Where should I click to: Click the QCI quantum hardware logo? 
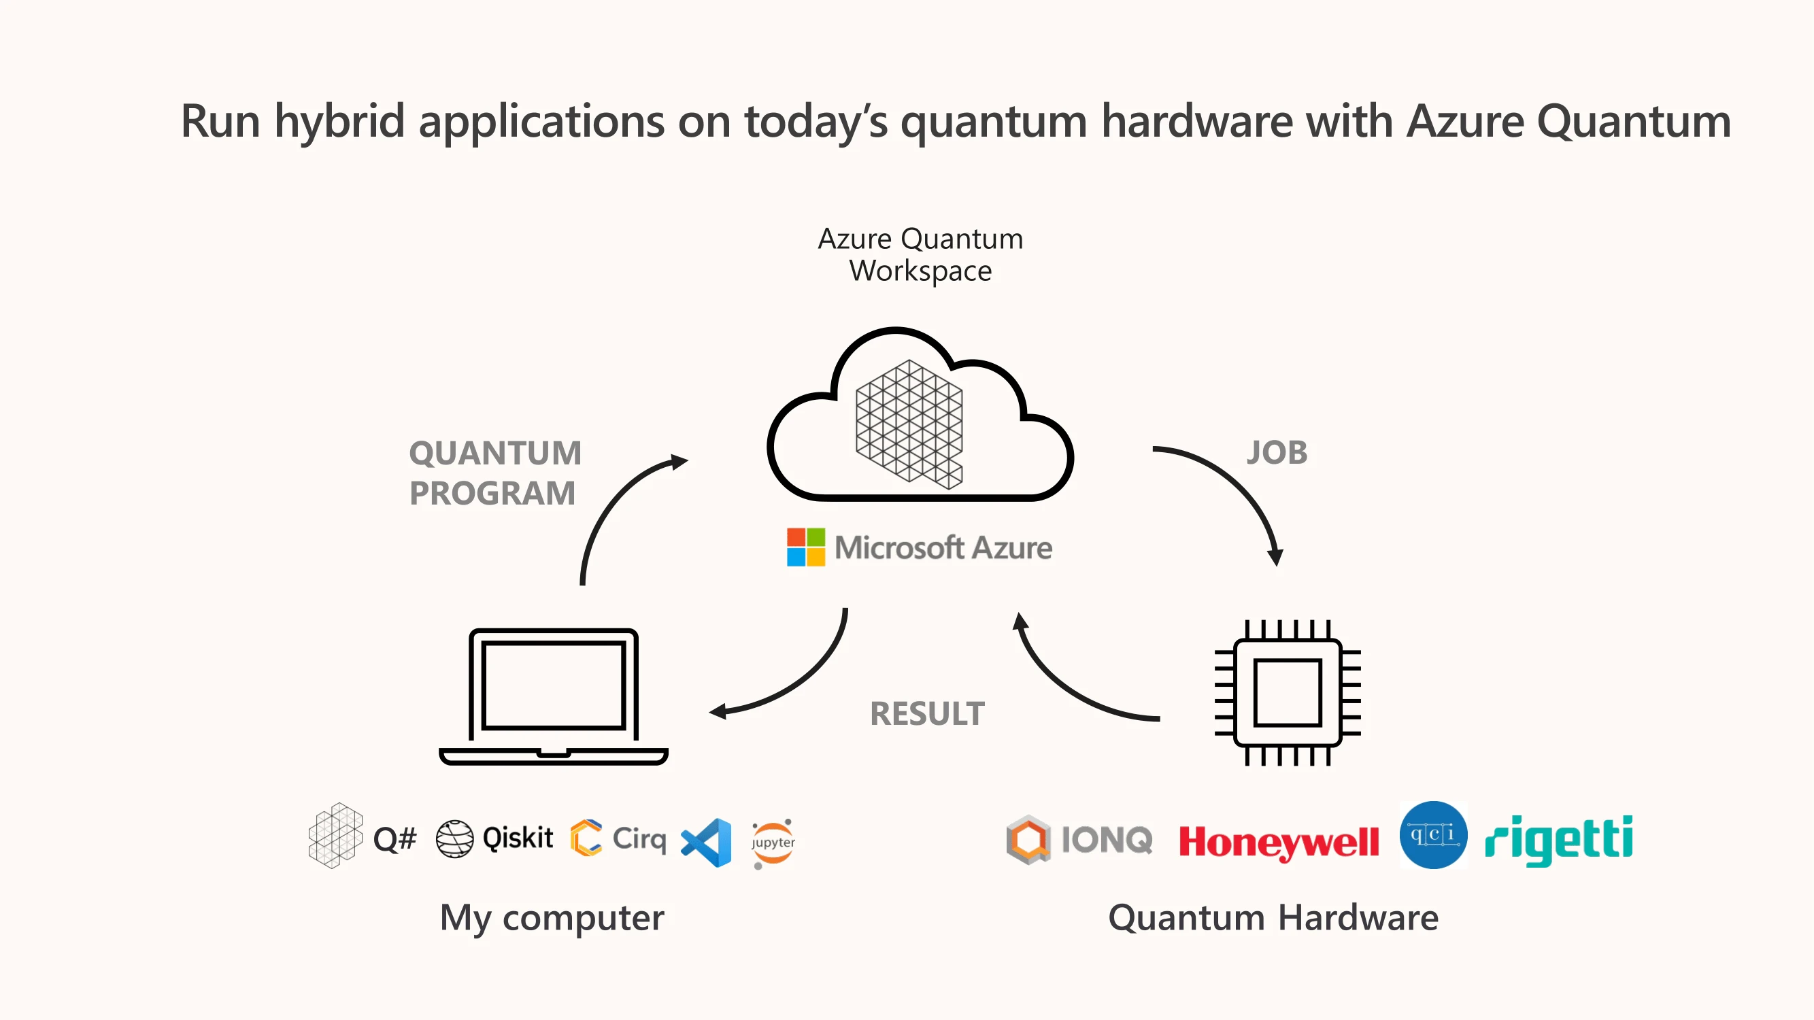(x=1432, y=838)
